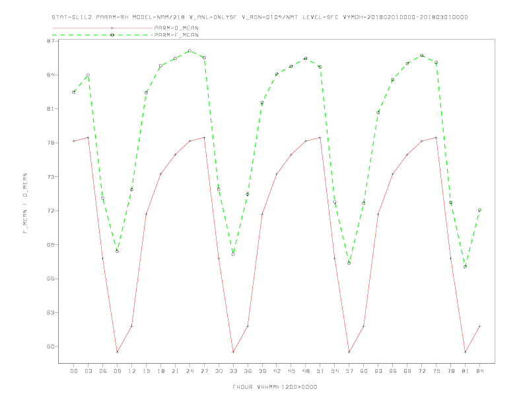Select the red O_MEAN marker at hour 84
This screenshot has width=523, height=404.
479,326
